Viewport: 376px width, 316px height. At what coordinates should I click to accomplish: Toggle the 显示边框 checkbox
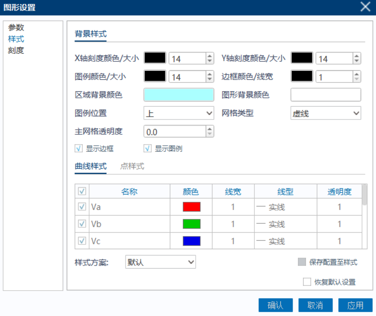click(x=79, y=148)
